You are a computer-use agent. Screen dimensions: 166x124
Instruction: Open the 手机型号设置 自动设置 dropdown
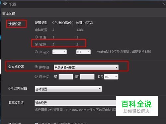(68, 89)
